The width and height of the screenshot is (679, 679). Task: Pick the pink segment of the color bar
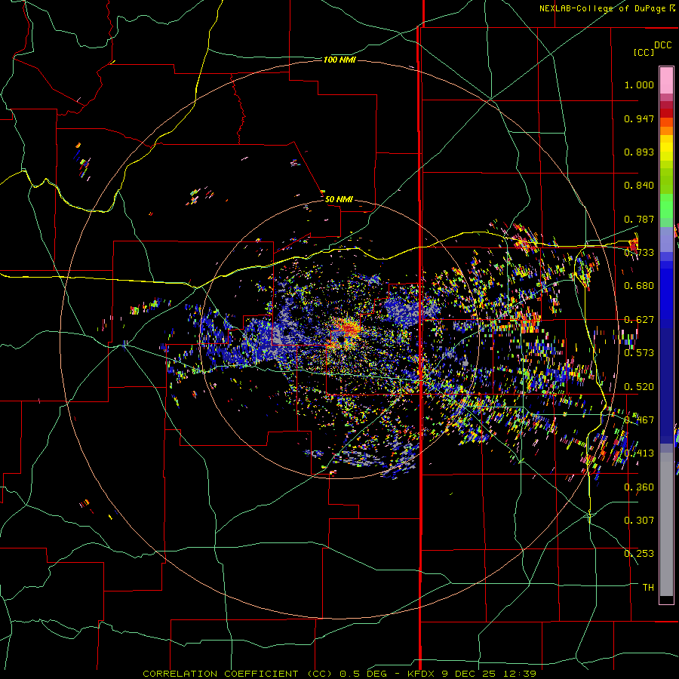point(666,80)
